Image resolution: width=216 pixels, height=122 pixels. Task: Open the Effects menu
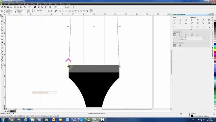coord(33,4)
